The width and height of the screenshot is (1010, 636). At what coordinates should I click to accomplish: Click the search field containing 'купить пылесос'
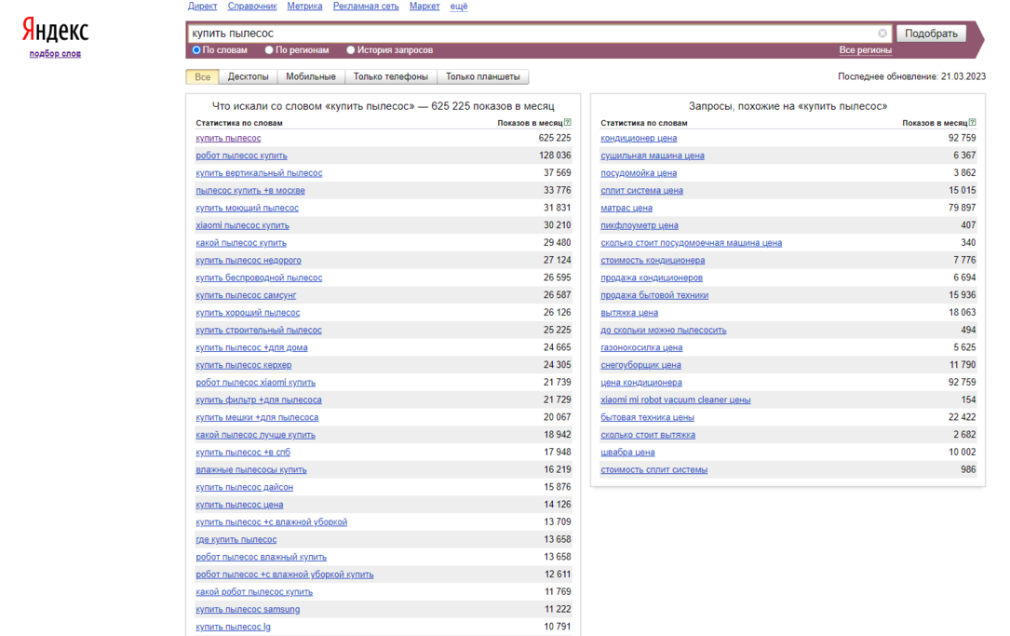pyautogui.click(x=531, y=34)
